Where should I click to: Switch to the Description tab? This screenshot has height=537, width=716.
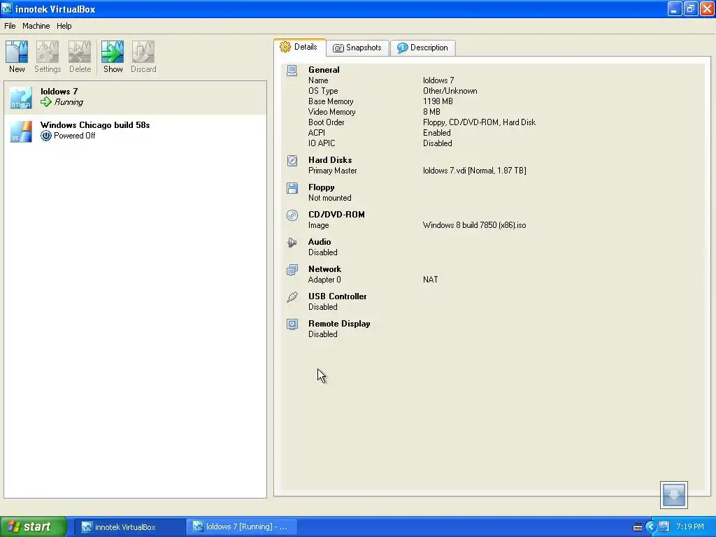point(423,48)
